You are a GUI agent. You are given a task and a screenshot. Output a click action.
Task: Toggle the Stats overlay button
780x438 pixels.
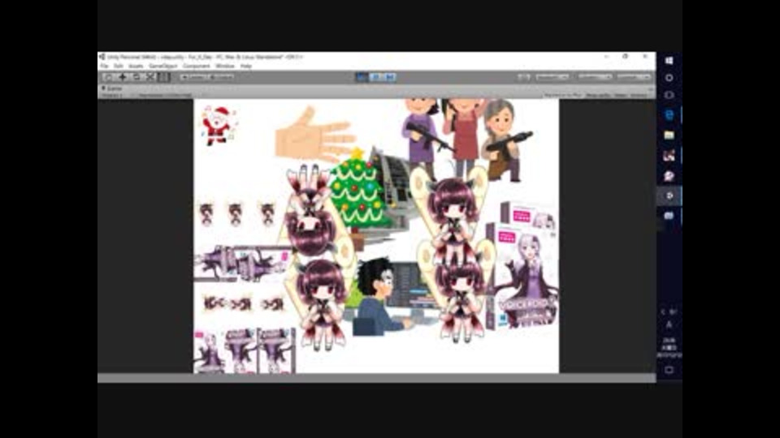coord(620,95)
